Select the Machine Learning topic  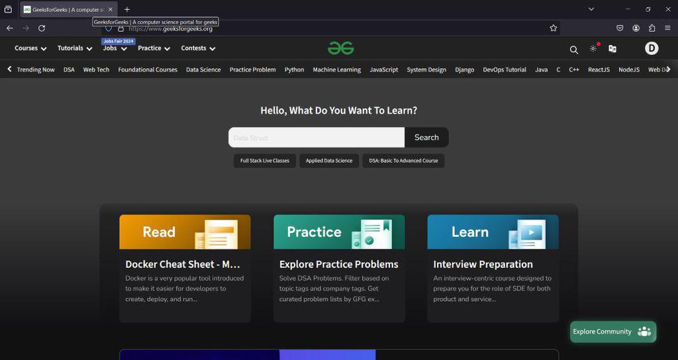336,69
